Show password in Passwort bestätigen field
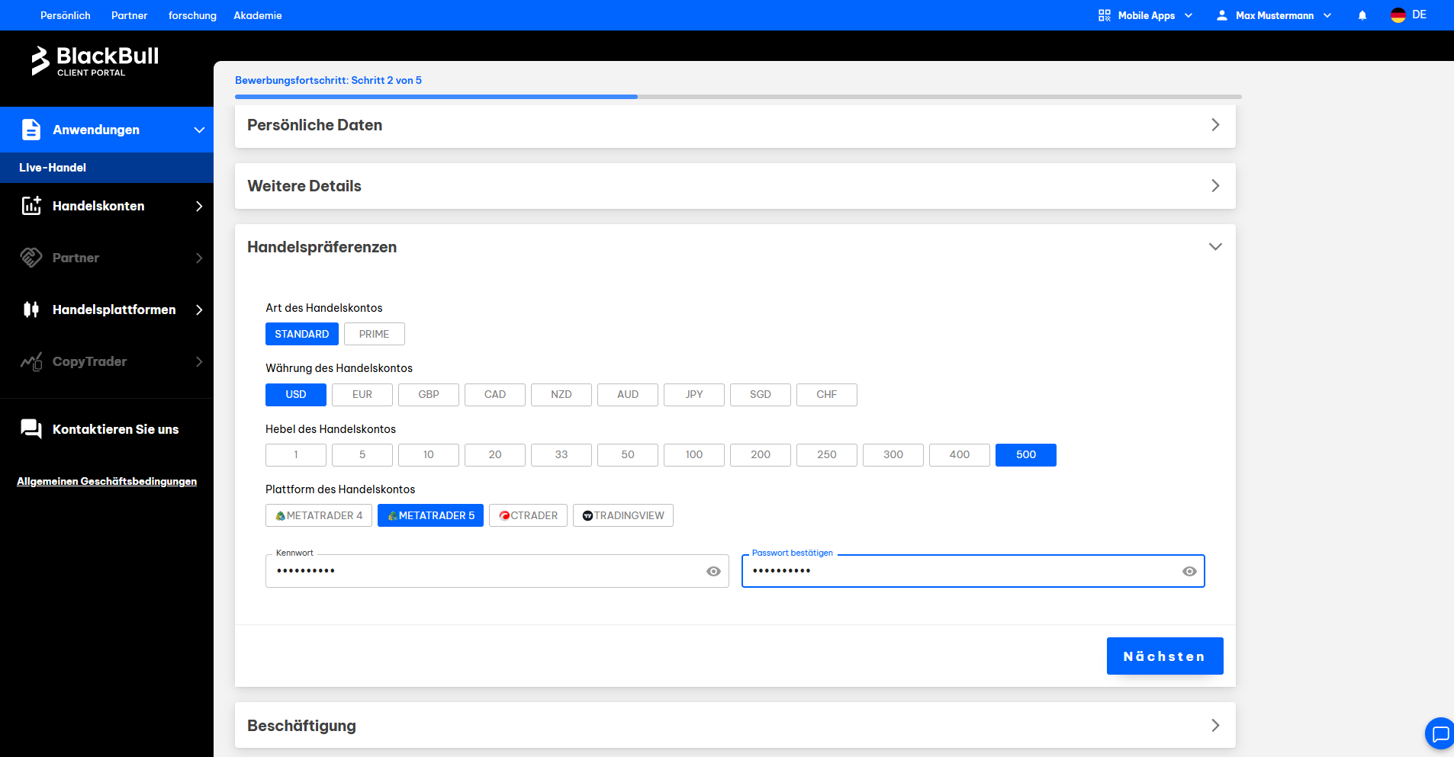 click(1189, 571)
